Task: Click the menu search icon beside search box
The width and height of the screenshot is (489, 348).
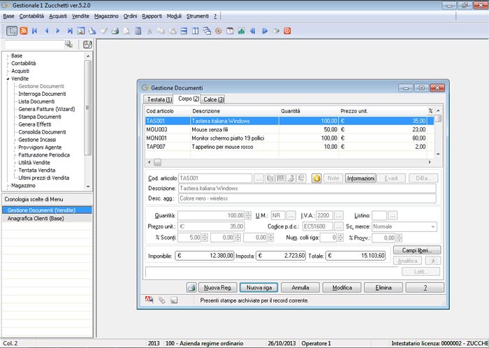Action: (68, 44)
